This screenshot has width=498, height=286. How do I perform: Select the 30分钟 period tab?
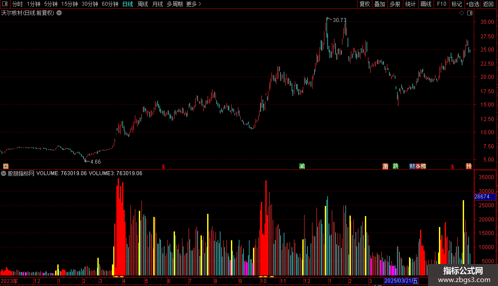pyautogui.click(x=90, y=4)
